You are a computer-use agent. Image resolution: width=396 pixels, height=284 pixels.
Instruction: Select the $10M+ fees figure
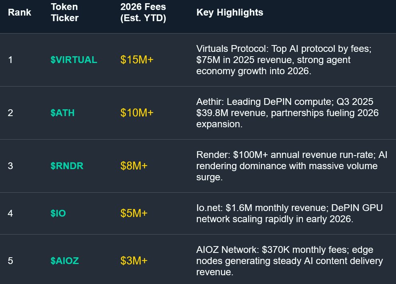click(137, 113)
